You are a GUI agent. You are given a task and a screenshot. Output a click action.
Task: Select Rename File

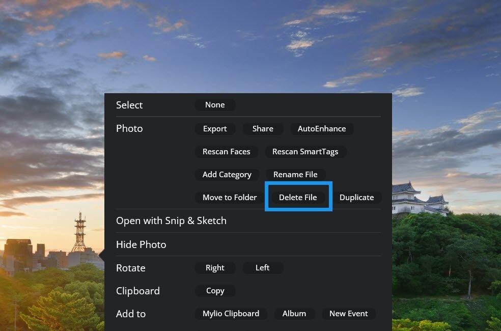295,175
